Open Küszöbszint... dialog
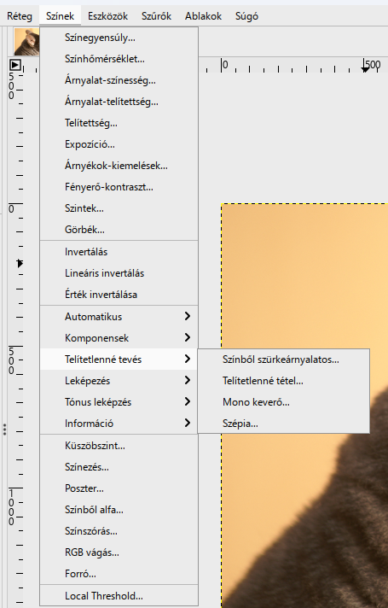 pos(119,446)
